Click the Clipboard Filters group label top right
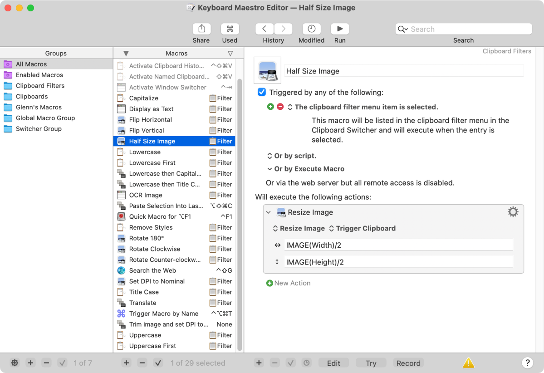544x373 pixels. (506, 51)
